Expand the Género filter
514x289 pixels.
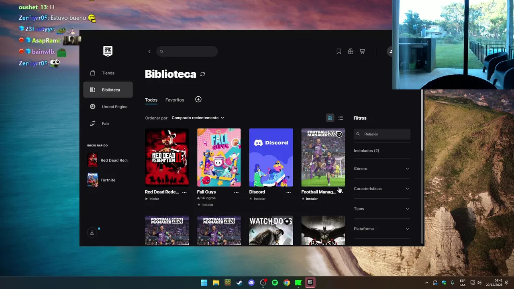382,169
